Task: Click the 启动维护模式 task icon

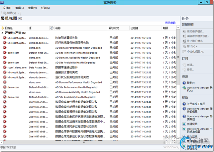Action: coord(184,31)
